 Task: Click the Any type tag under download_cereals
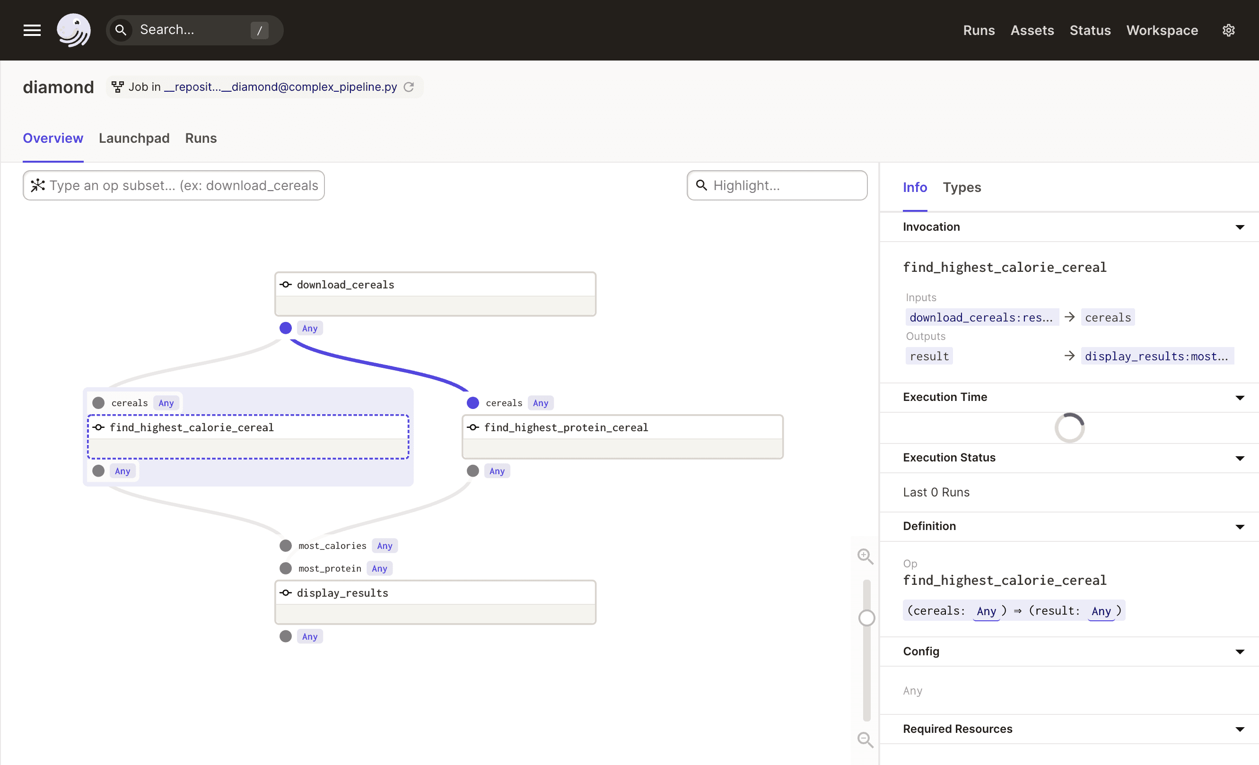click(x=310, y=329)
